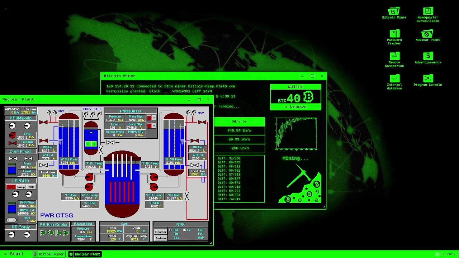This screenshot has width=459, height=258.
Task: Click the Privacy link in taskbar
Action: [x=445, y=254]
